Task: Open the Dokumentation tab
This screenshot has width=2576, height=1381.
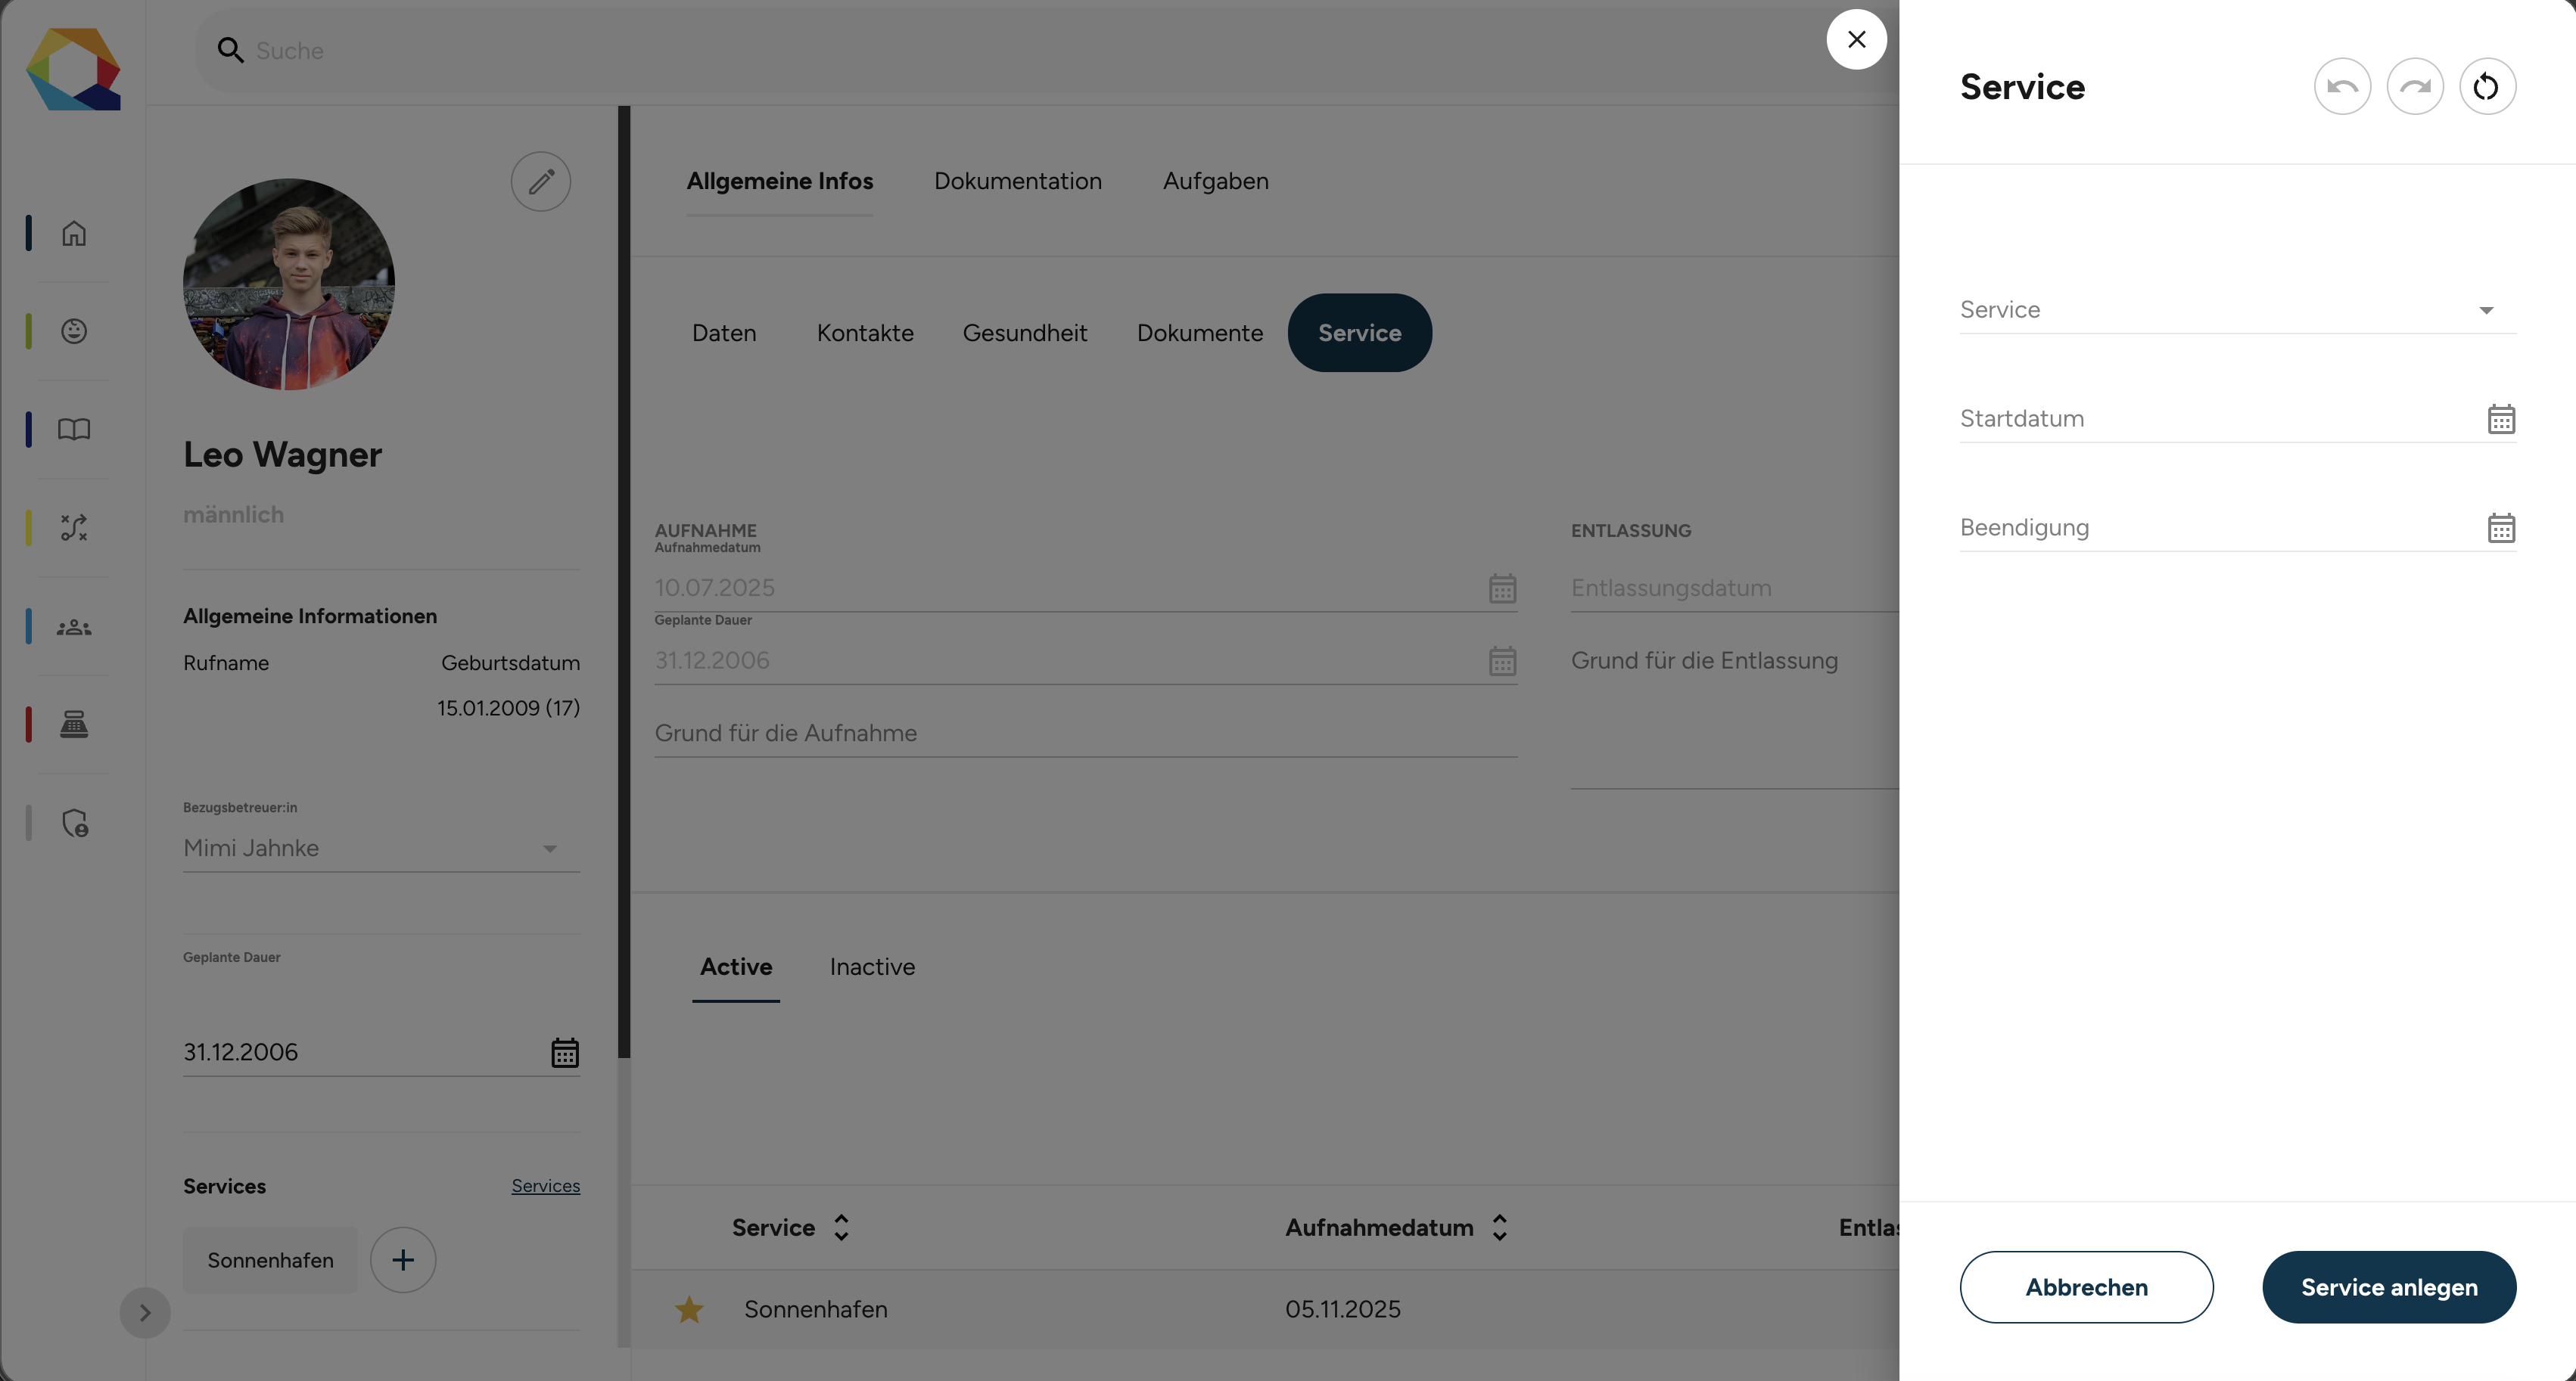Action: [x=1018, y=181]
